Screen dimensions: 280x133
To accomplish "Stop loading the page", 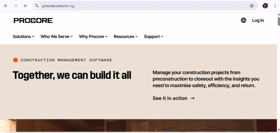I will (x=25, y=6).
